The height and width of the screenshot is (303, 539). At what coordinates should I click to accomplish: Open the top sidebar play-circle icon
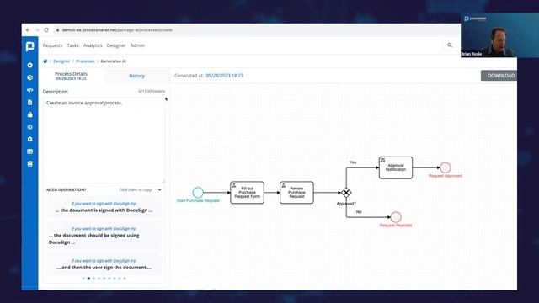point(30,66)
